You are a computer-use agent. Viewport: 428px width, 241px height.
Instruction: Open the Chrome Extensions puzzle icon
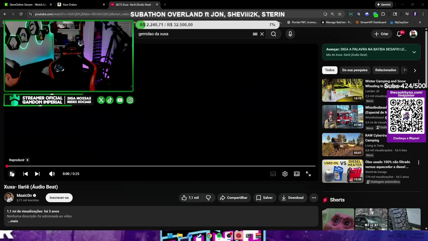[x=383, y=14]
